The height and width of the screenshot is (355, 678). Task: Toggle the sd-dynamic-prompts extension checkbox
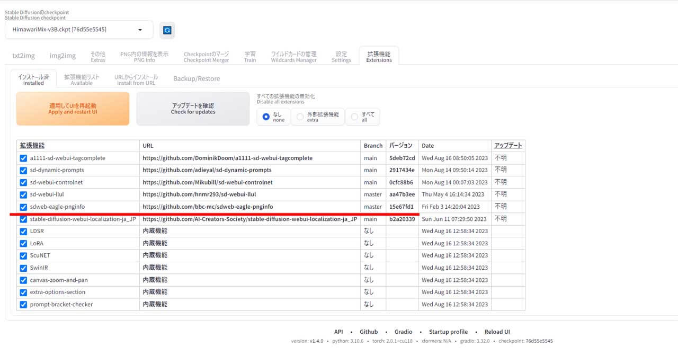(x=23, y=170)
